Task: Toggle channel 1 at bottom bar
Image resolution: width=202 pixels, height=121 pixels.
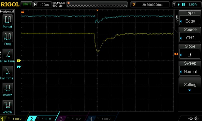Action: coord(13,119)
